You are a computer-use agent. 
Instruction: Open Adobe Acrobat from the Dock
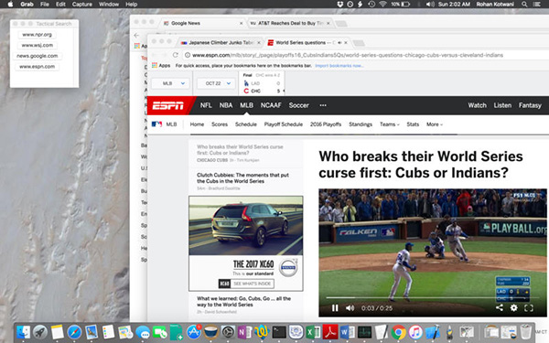[x=330, y=332]
